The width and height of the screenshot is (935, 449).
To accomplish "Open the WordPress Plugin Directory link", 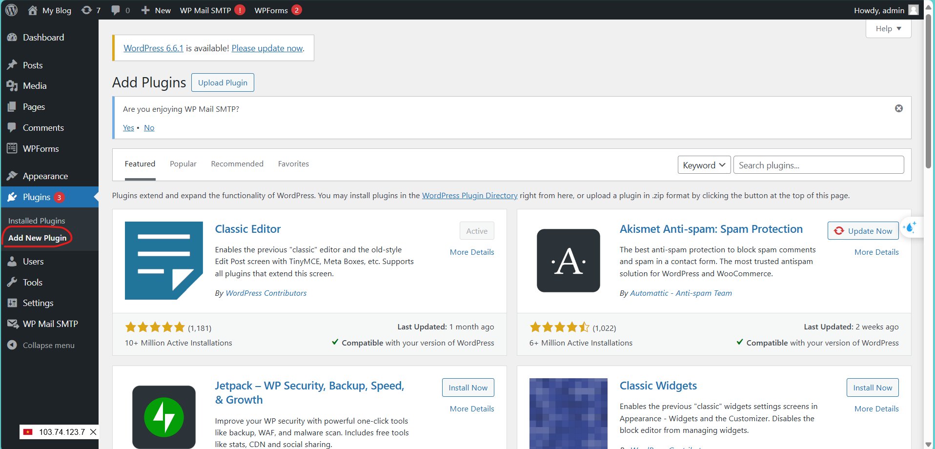I will [x=469, y=196].
